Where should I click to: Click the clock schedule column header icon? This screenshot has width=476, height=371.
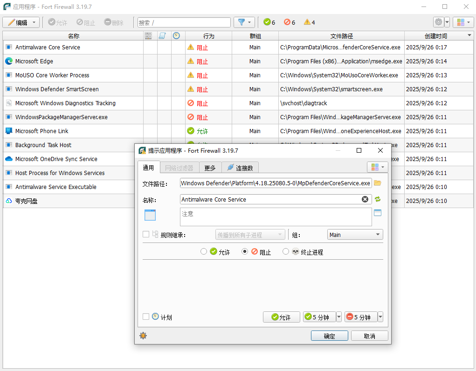tap(176, 36)
